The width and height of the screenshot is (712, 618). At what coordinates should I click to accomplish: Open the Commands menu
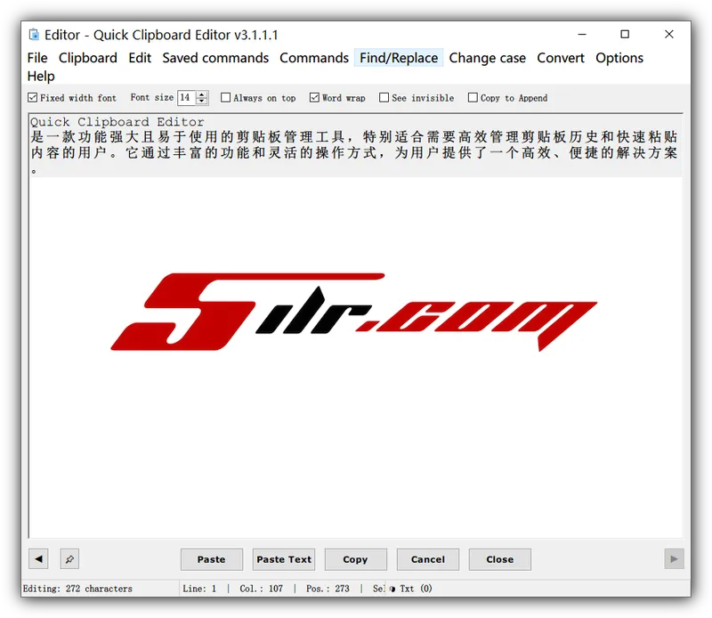point(314,58)
